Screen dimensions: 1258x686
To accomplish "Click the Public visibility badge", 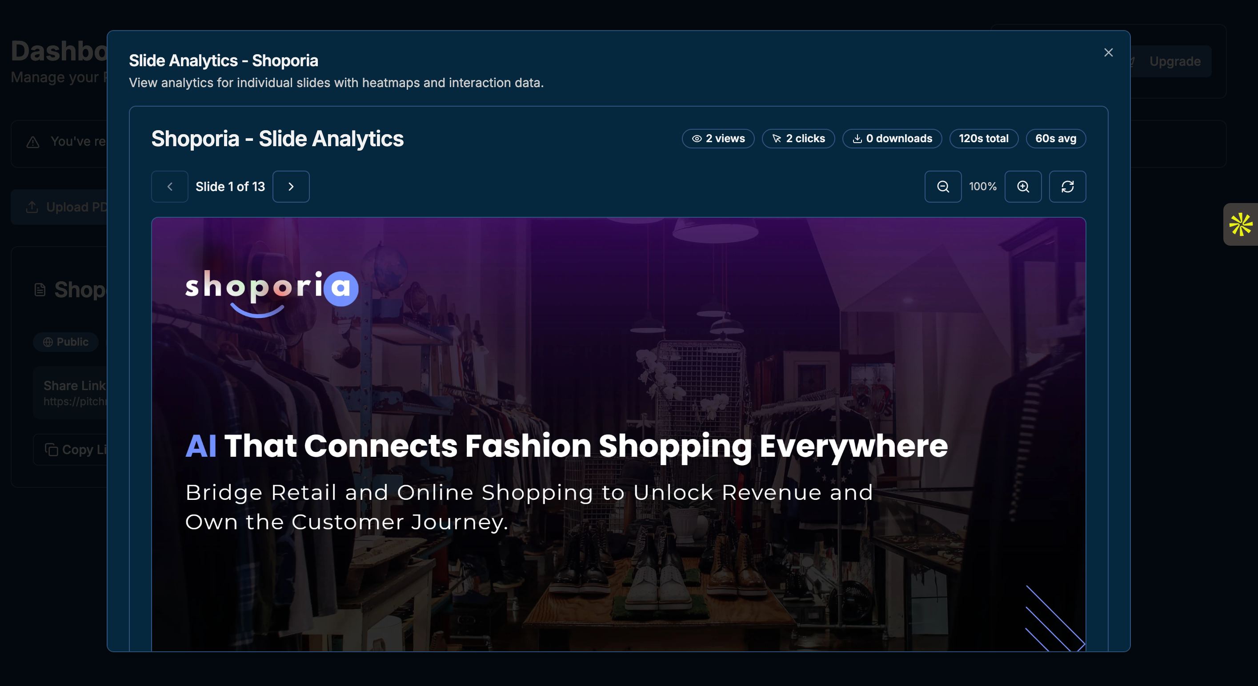I will tap(66, 342).
